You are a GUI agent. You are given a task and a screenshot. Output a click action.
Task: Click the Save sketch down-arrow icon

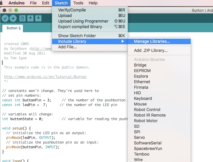tap(38, 18)
